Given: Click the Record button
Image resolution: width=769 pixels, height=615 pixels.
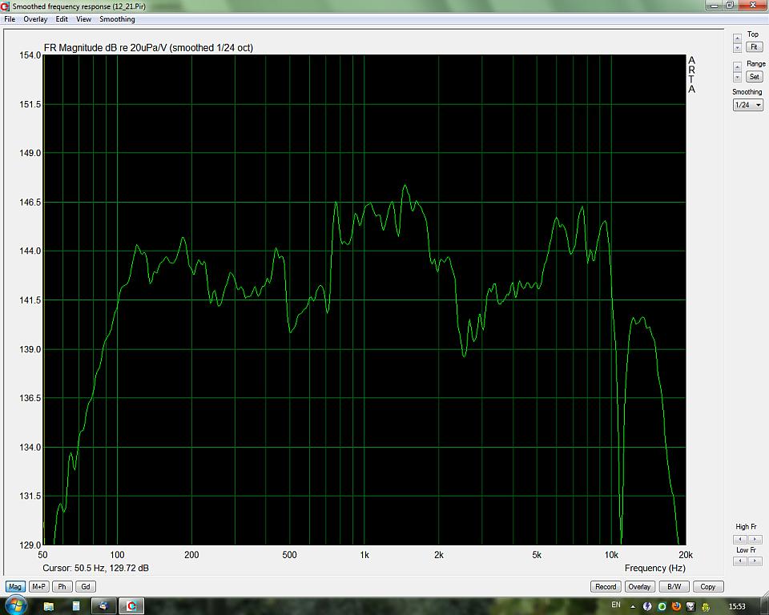Looking at the screenshot, I should click(x=606, y=586).
